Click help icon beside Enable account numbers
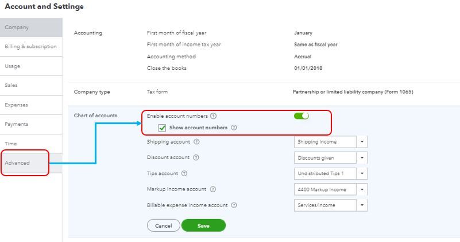460x242 pixels. tap(214, 116)
